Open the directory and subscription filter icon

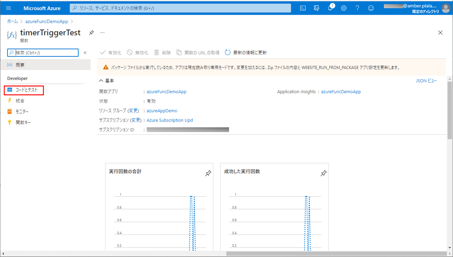pyautogui.click(x=317, y=8)
